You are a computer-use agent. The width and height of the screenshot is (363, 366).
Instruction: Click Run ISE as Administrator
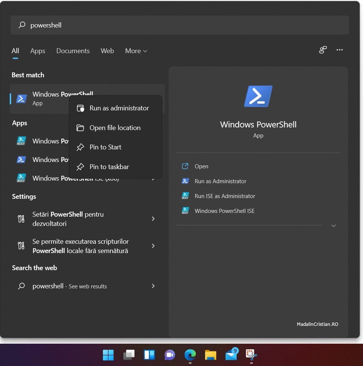pyautogui.click(x=225, y=196)
